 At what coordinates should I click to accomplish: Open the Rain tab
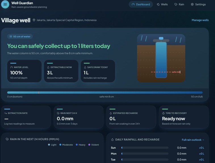click(179, 4)
